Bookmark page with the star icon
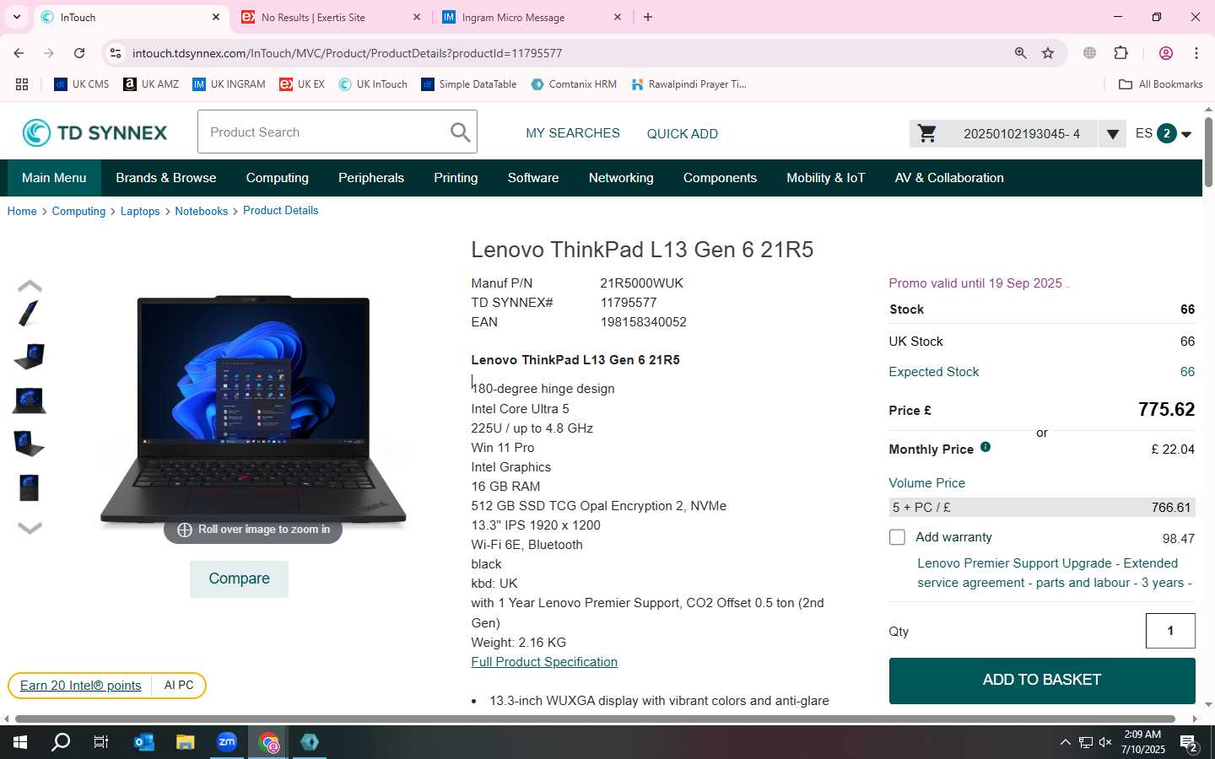 pyautogui.click(x=1048, y=53)
